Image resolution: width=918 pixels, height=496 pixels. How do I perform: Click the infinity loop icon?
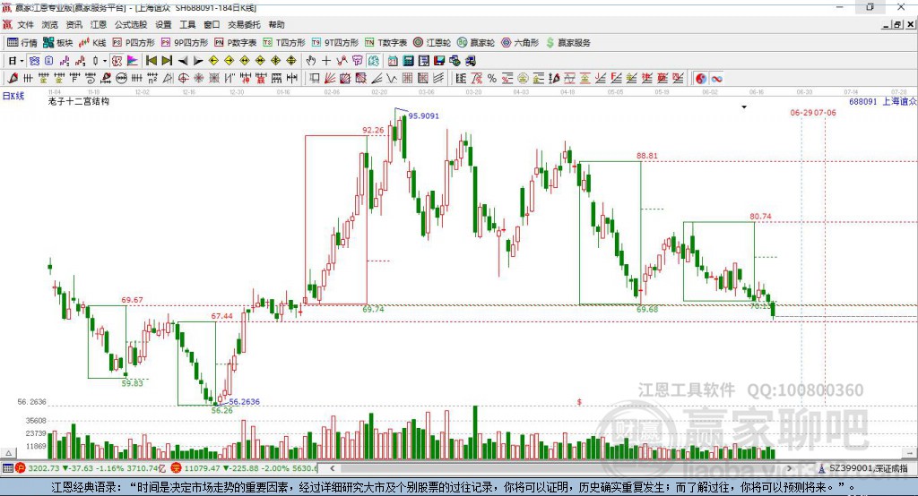point(716,79)
